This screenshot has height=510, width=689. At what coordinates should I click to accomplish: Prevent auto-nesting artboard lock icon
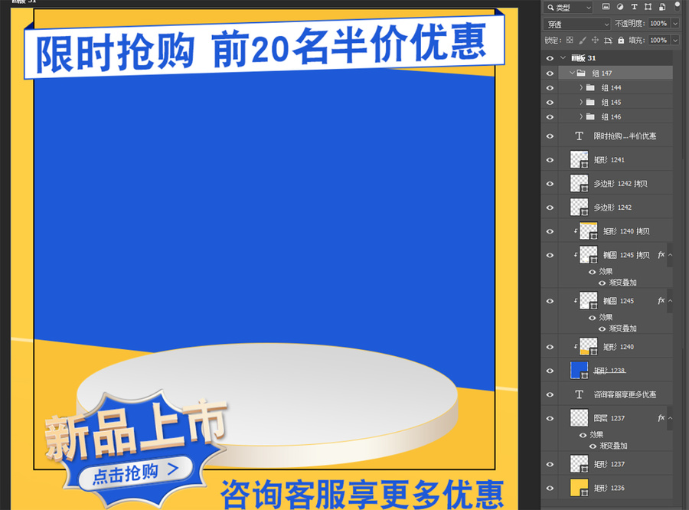608,41
